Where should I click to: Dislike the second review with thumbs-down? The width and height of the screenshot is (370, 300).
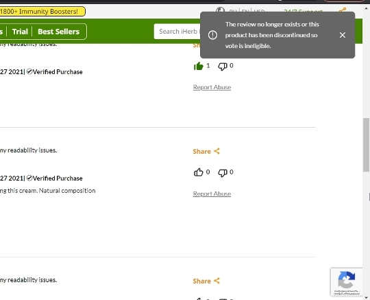point(223,172)
